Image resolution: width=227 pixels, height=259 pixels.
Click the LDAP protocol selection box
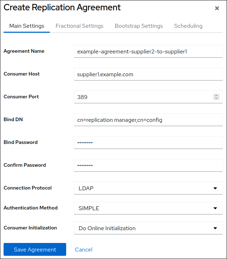point(142,188)
